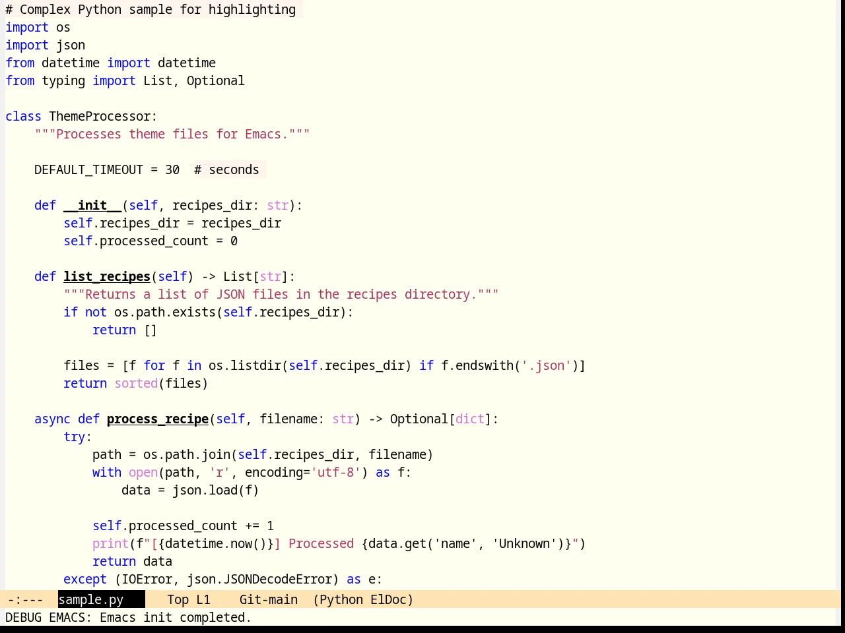Click the '.json' string literal
Screen dimensions: 845x633
546,365
